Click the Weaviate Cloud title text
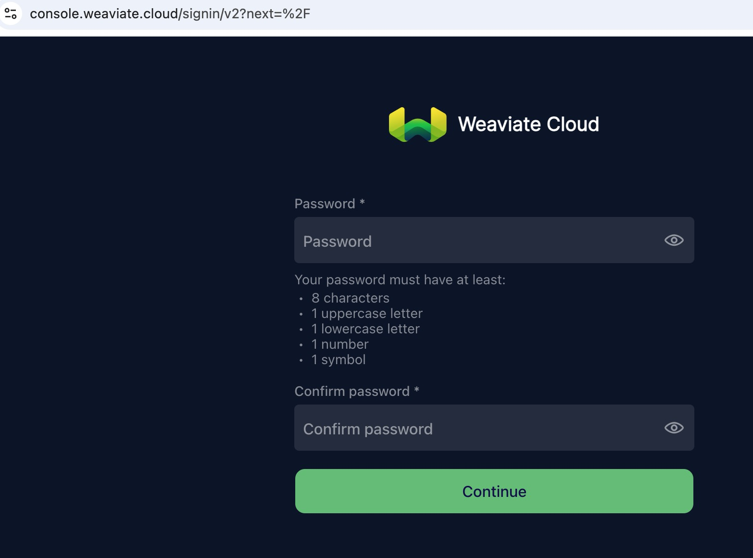753x558 pixels. pyautogui.click(x=528, y=124)
